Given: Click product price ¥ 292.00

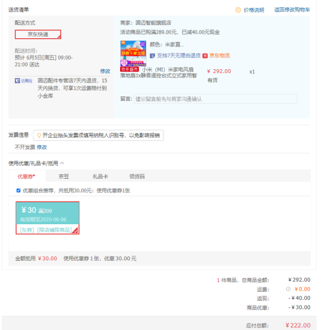Looking at the screenshot, I should [219, 71].
